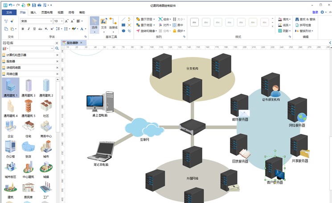Select the crop tool icon
The height and width of the screenshot is (203, 332).
click(x=129, y=31)
